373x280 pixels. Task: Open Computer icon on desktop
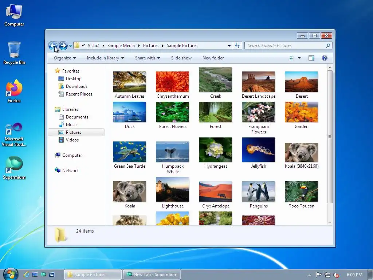click(x=14, y=15)
